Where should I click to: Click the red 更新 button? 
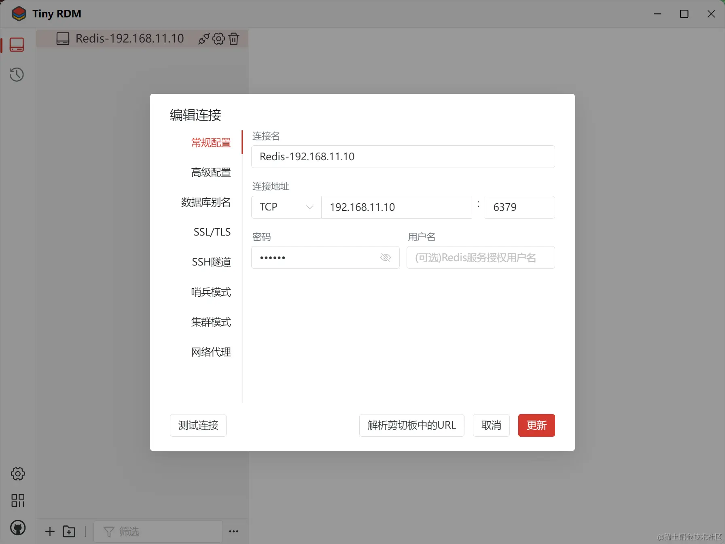pyautogui.click(x=536, y=425)
